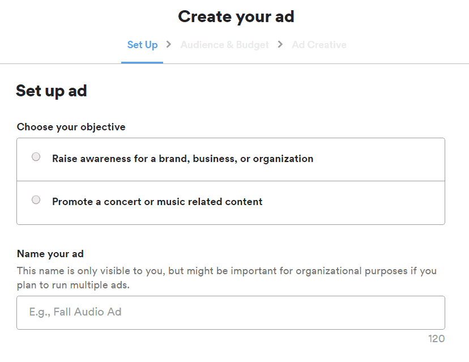
Task: Select the brand awareness objective row
Action: (231, 159)
